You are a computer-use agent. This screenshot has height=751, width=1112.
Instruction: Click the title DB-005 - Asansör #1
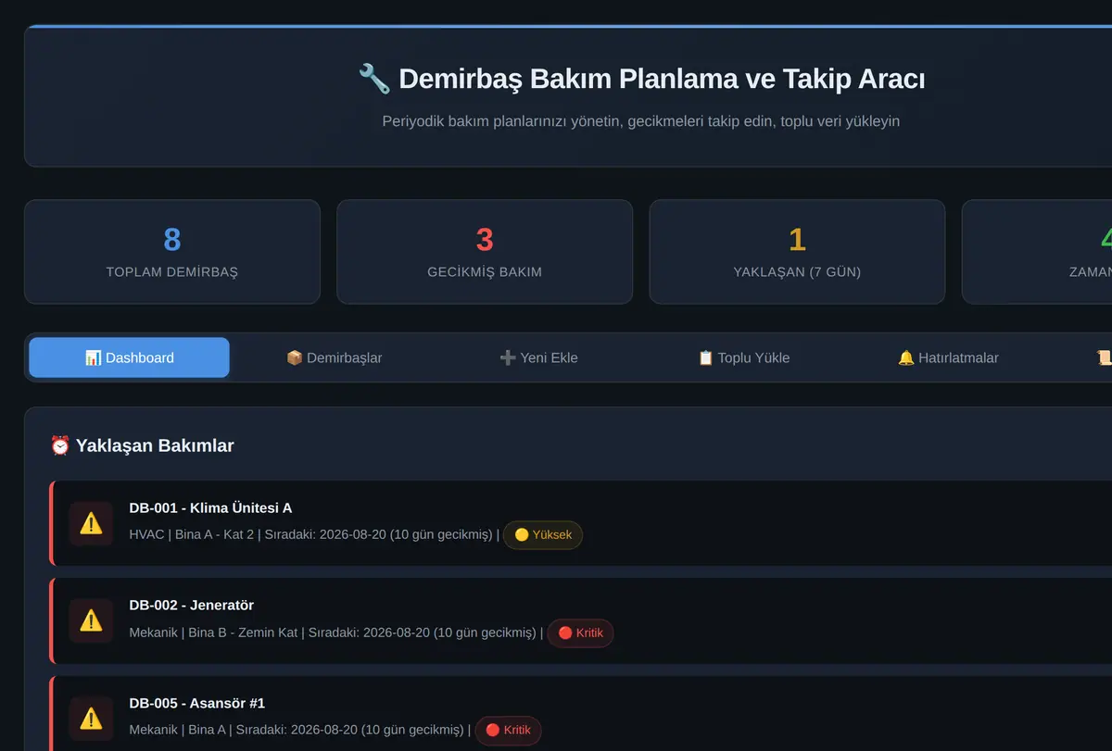(x=196, y=703)
